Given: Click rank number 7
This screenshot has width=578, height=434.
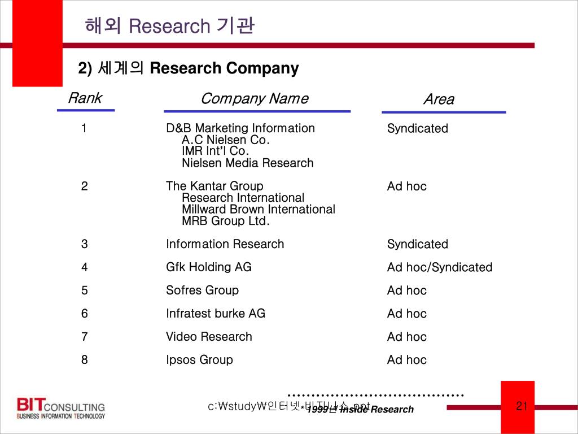Looking at the screenshot, I should (85, 337).
